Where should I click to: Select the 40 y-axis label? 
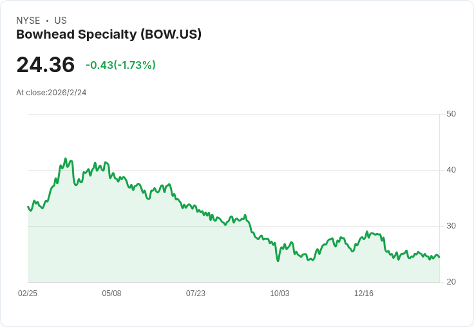tap(451, 170)
